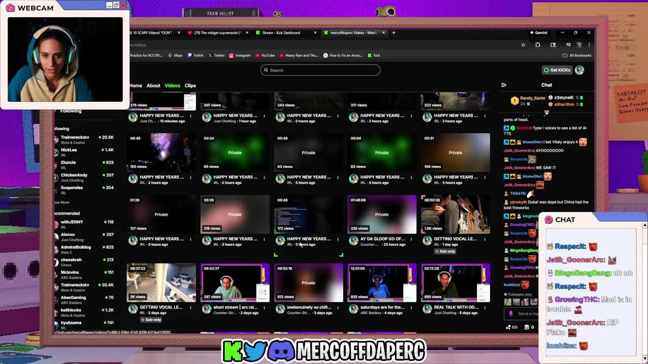The width and height of the screenshot is (648, 364).
Task: Open the Chrome three-dot menu
Action: (589, 45)
